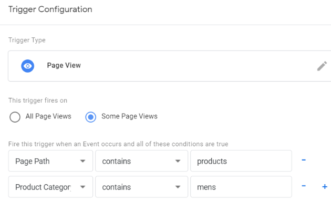Open contains operator dropdown for Product Category
The height and width of the screenshot is (201, 331).
(141, 187)
